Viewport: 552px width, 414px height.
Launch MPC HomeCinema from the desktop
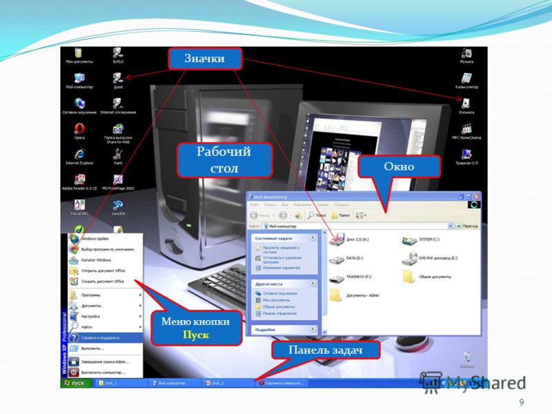point(466,132)
